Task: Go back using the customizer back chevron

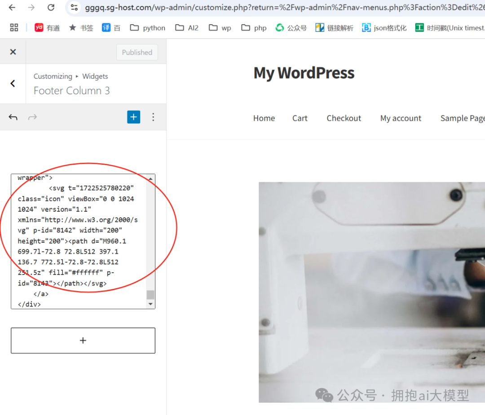Action: point(13,84)
